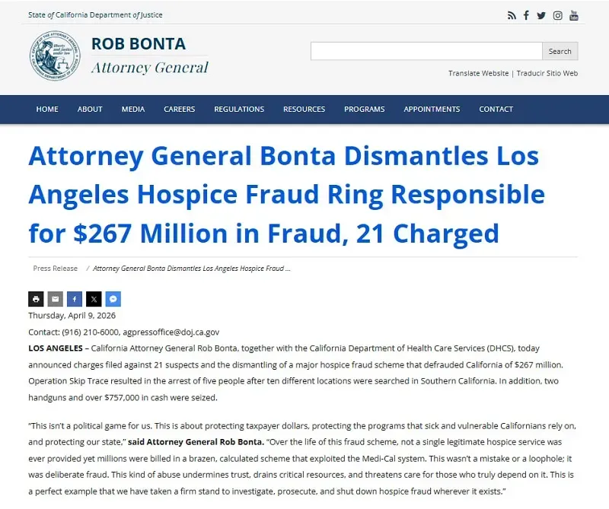Click the Attorney General seal logo
This screenshot has height=509, width=609.
55,56
